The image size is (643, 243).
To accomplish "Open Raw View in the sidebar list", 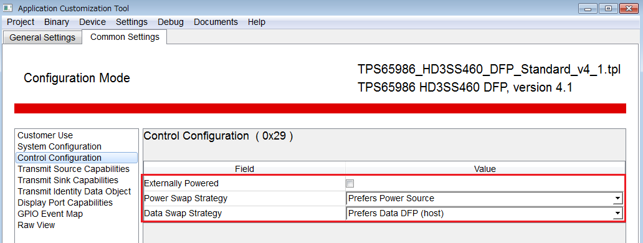I will (x=36, y=225).
